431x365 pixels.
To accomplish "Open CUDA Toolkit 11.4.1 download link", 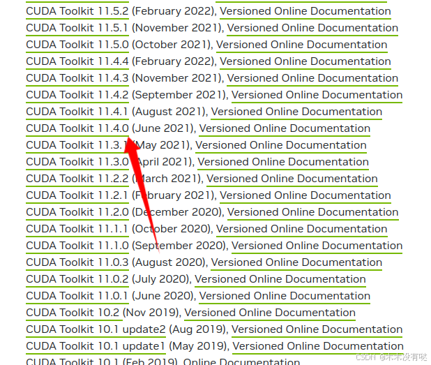I will (77, 112).
